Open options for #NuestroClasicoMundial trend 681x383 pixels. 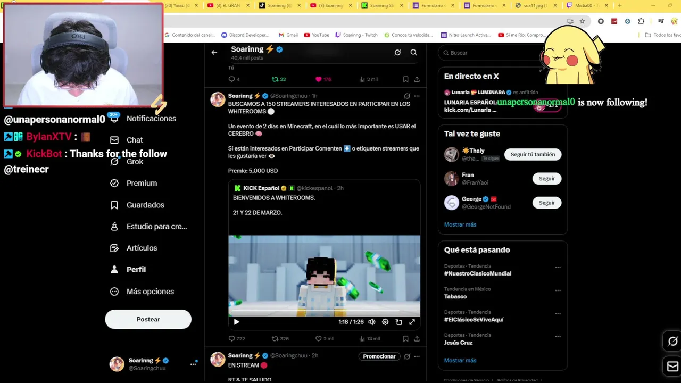pos(558,268)
